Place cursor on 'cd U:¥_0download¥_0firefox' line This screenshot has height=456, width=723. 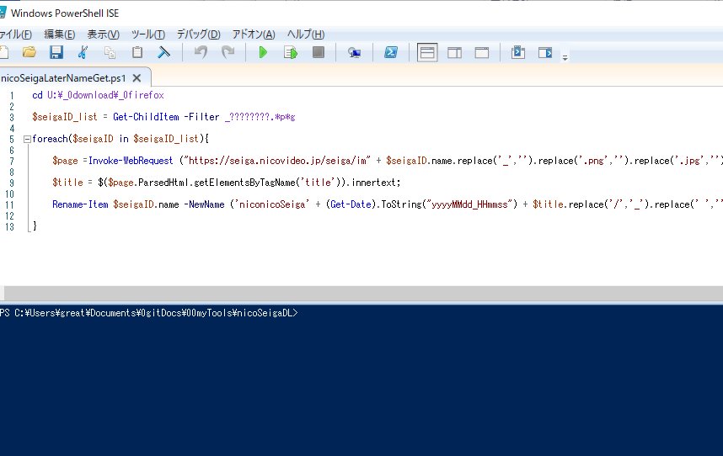click(x=99, y=95)
